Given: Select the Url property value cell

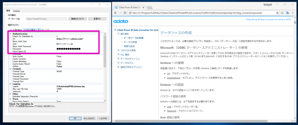Looking at the screenshot, I should click(80, 39).
